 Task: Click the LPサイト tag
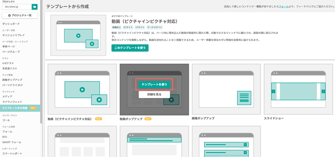click(x=140, y=27)
